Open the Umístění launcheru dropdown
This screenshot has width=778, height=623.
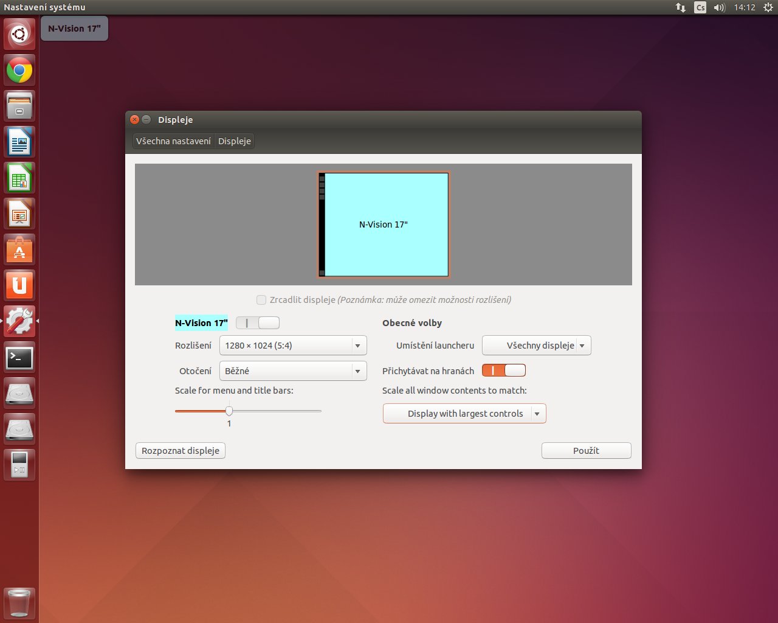536,346
